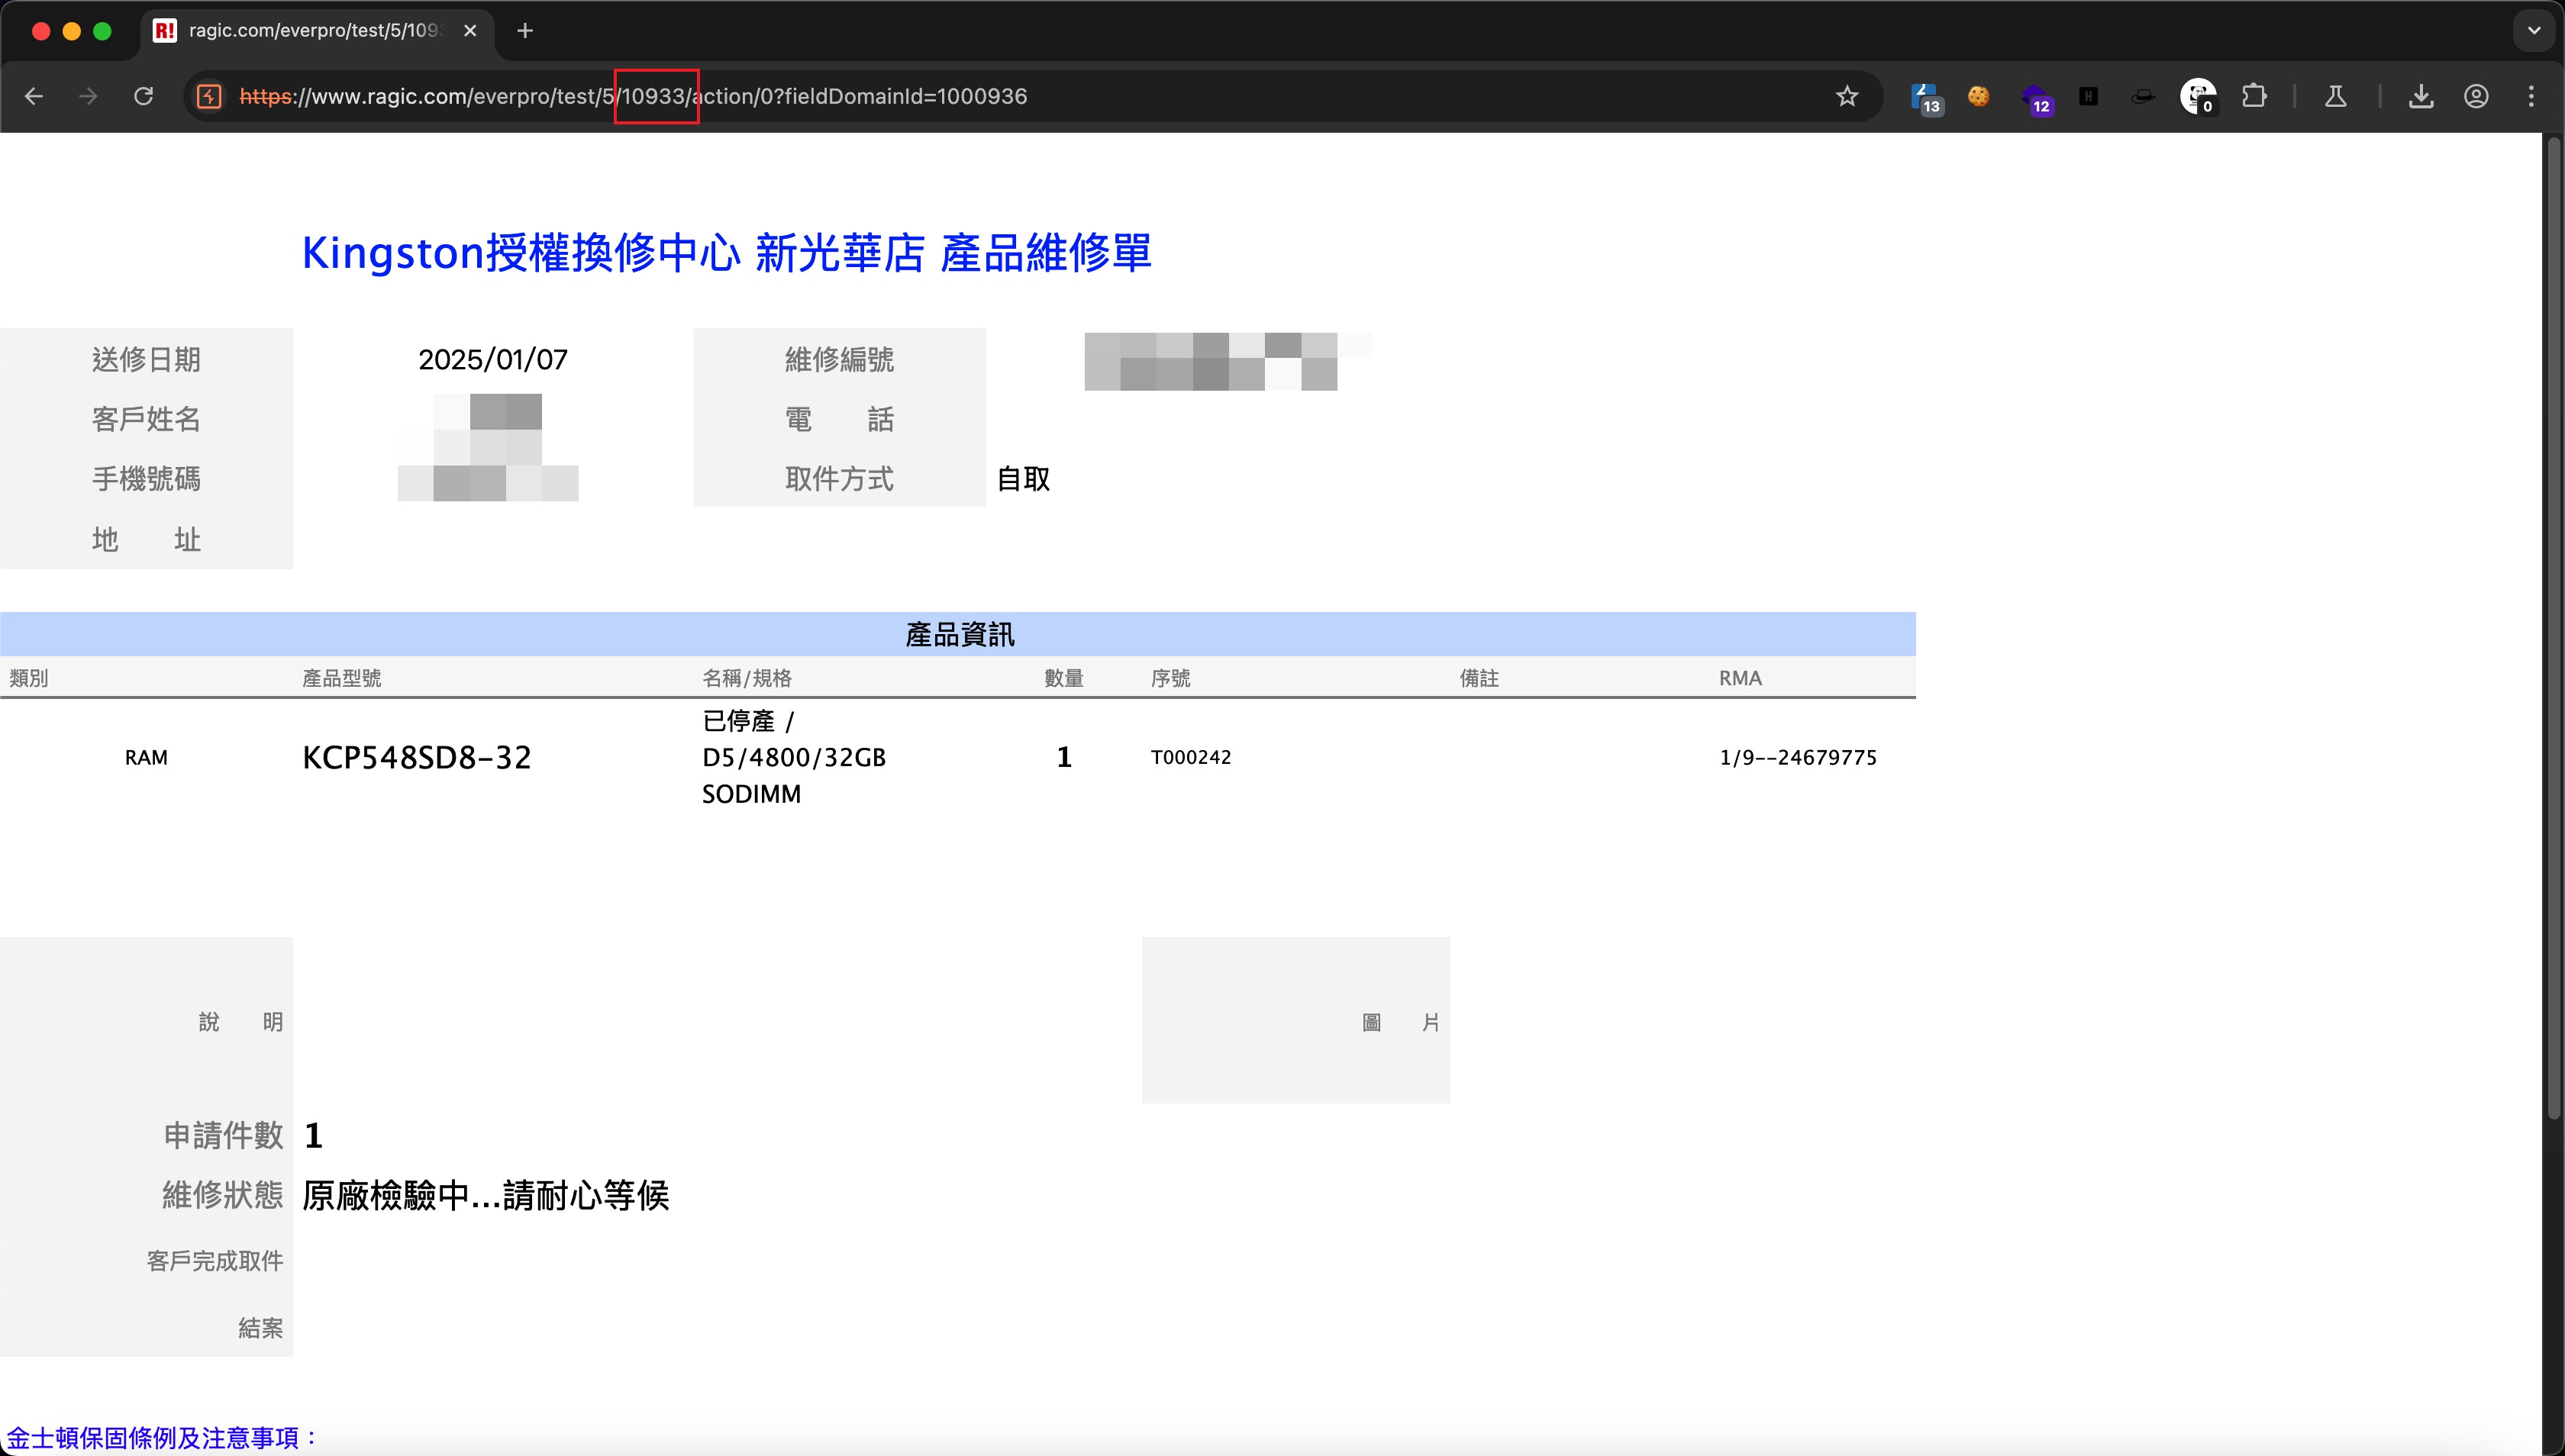2565x1456 pixels.
Task: Click the date 2025/01/07
Action: [x=492, y=359]
